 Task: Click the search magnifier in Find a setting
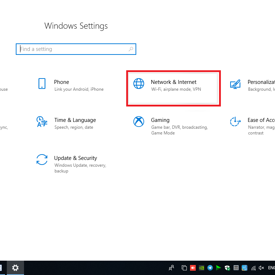pyautogui.click(x=131, y=49)
